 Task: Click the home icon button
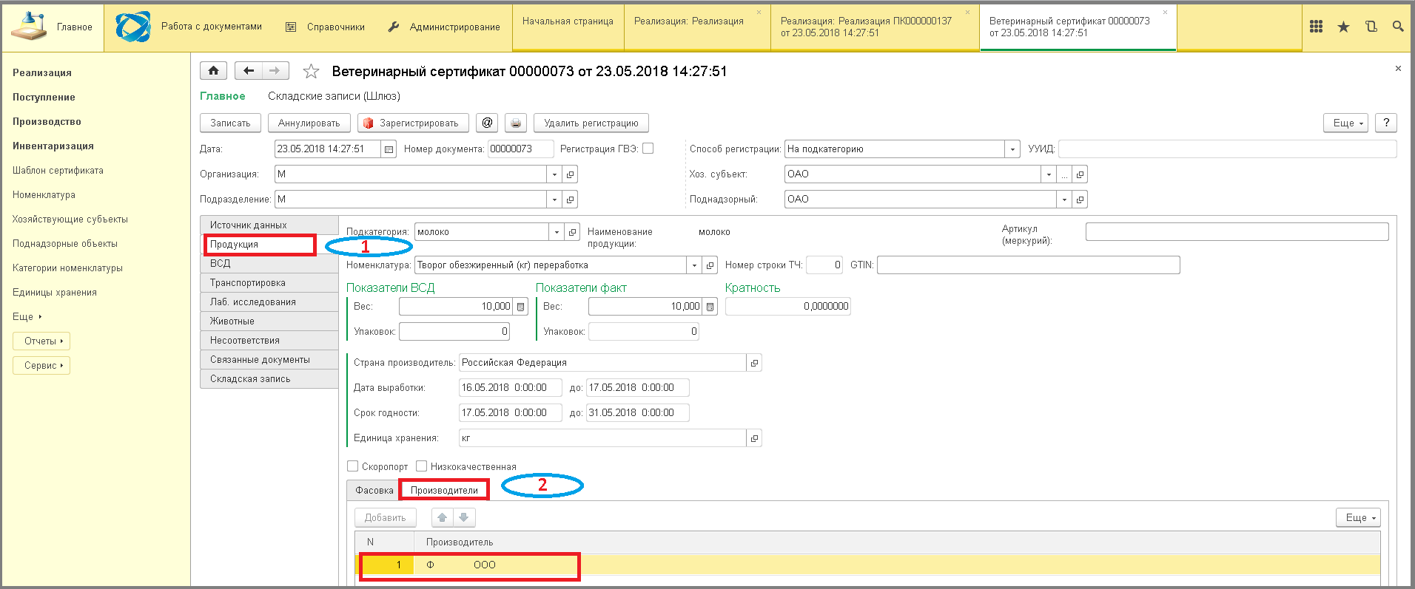(213, 71)
